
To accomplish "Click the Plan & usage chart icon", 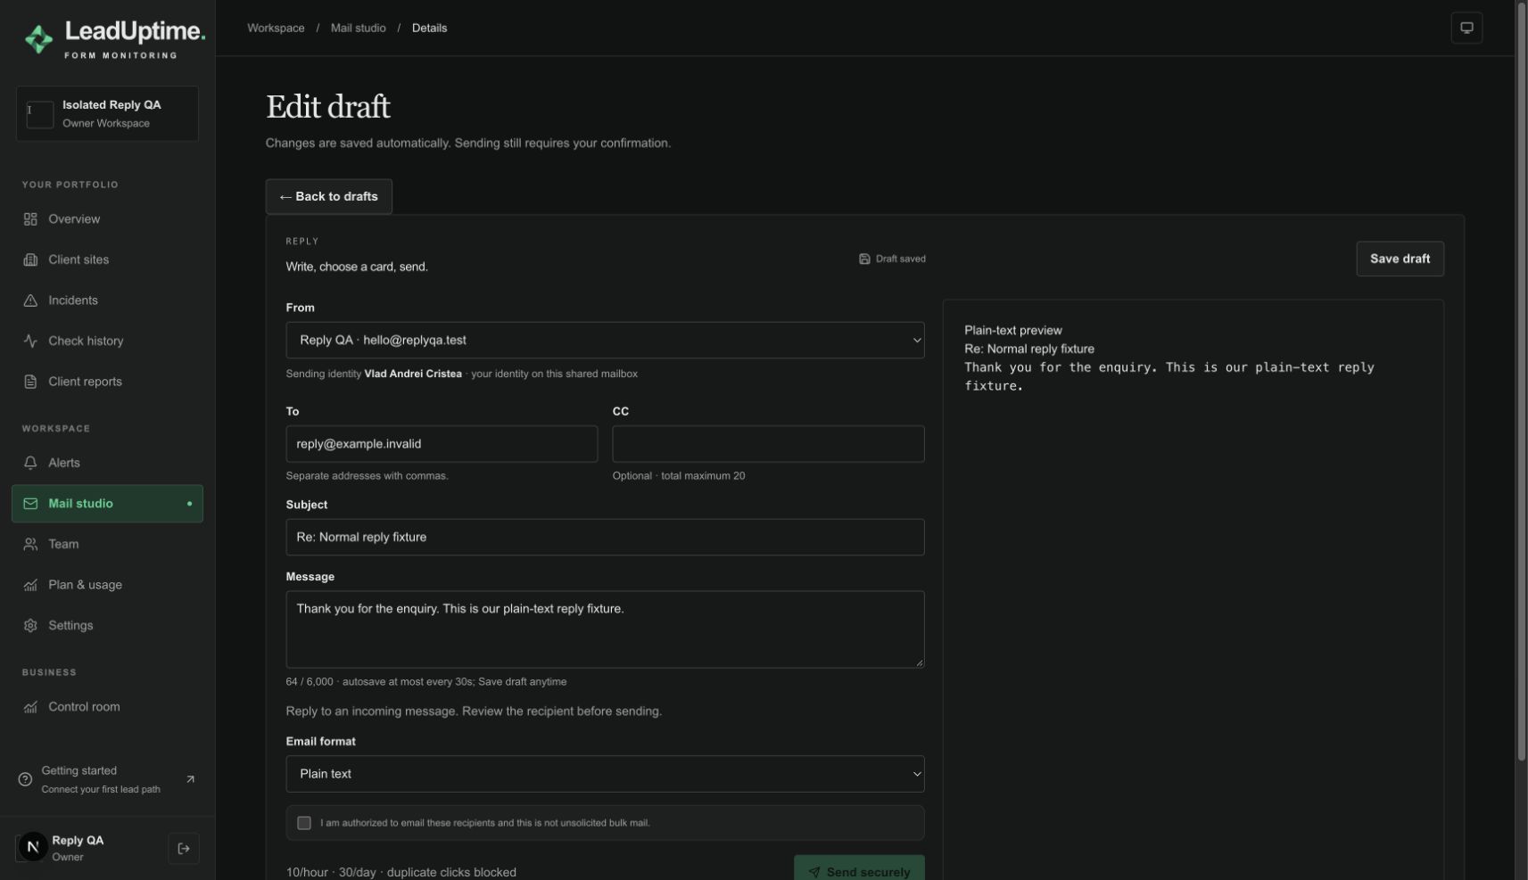I will click(x=30, y=585).
